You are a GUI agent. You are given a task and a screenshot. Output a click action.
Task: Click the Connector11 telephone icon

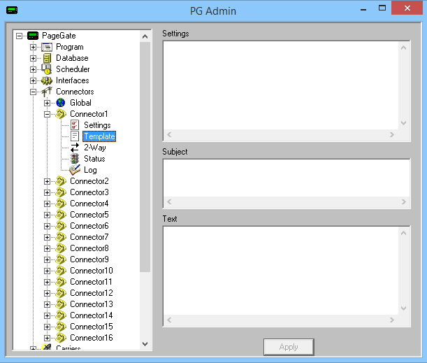tap(61, 281)
